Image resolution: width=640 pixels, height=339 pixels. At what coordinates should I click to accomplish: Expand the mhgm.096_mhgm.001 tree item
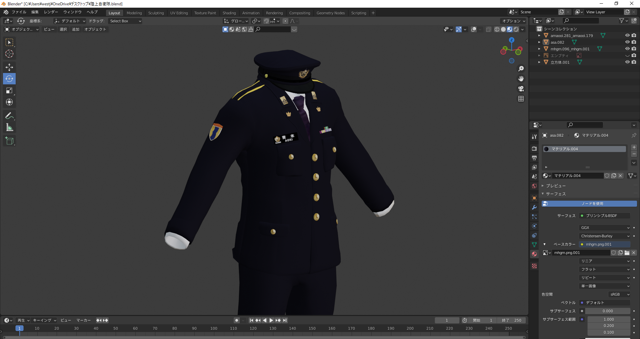[539, 49]
